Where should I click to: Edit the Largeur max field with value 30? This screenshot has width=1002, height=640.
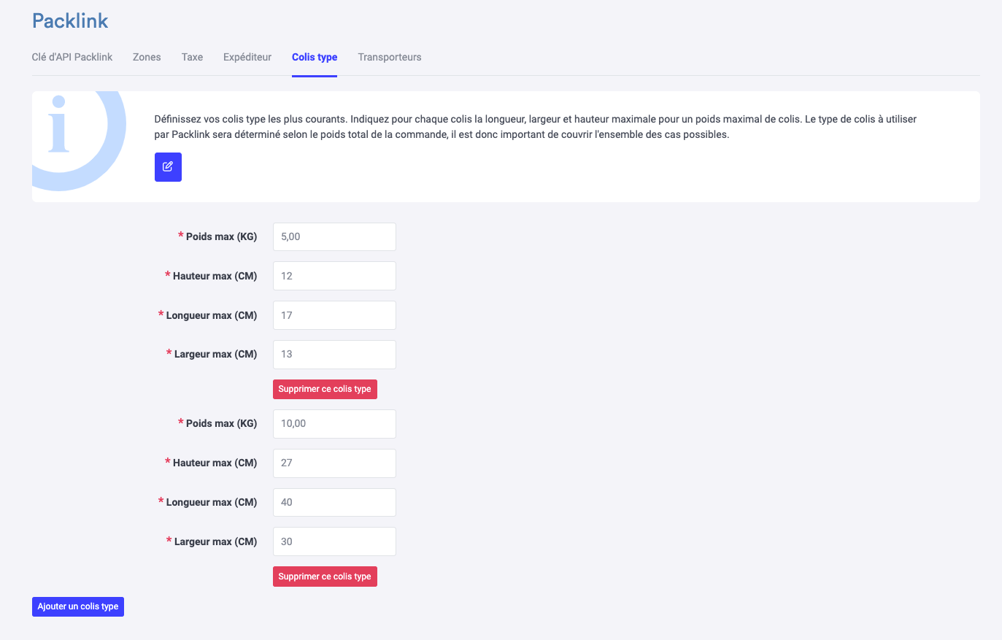tap(334, 541)
